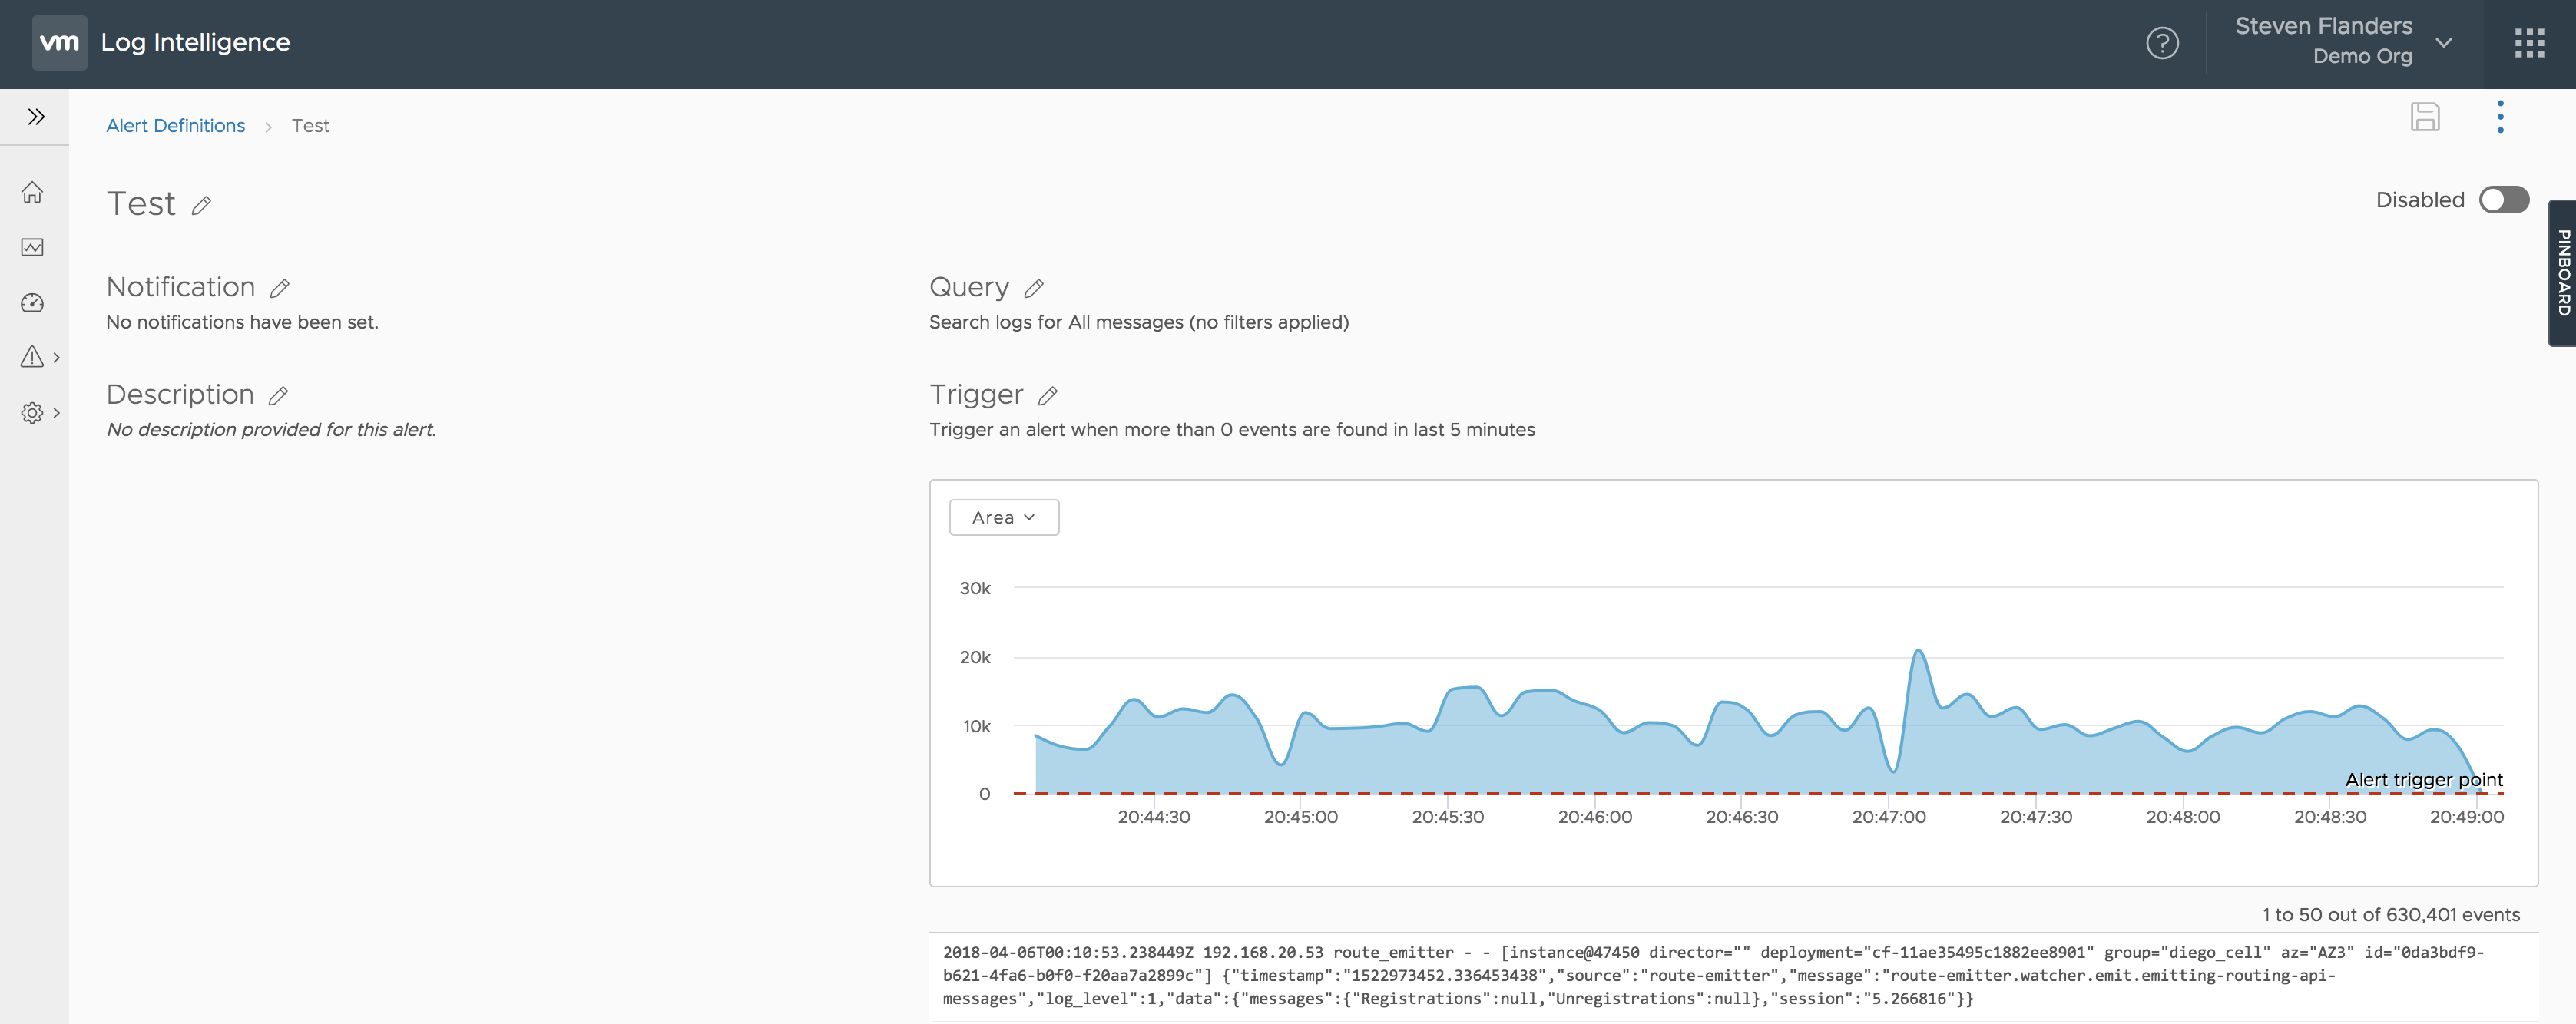Open the apps grid switcher icon

2529,43
